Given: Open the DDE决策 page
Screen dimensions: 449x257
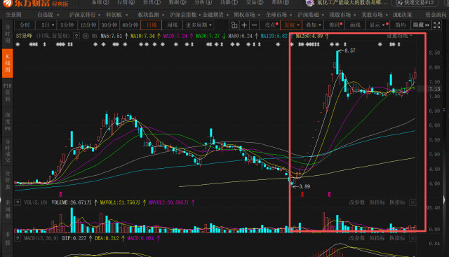Looking at the screenshot, I should pos(403,15).
